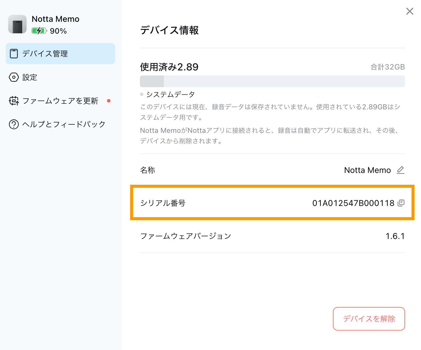
Task: Click the firmware update chip icon
Action: click(x=14, y=101)
